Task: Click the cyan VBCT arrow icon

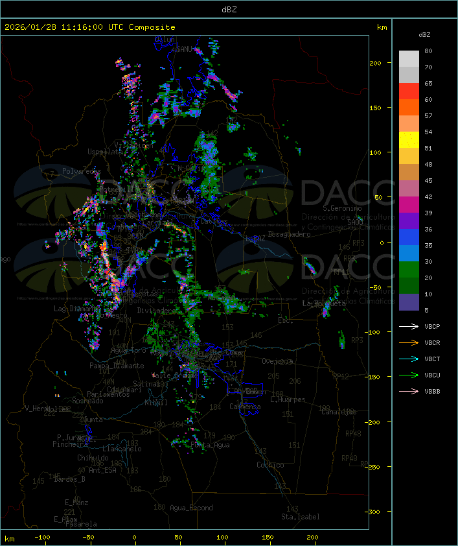Action: pyautogui.click(x=409, y=359)
